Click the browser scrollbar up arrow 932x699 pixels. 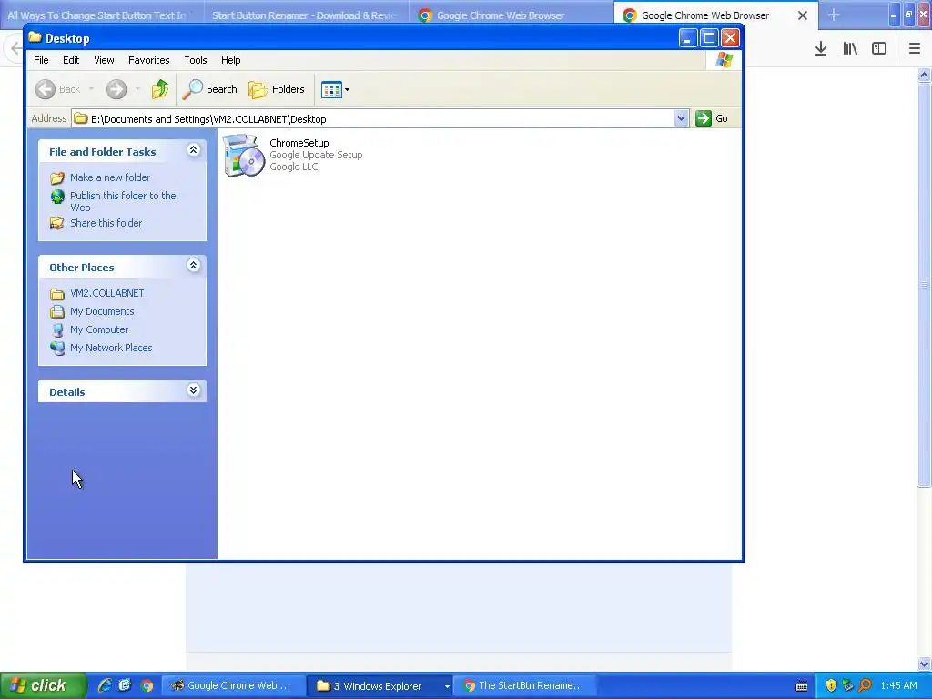point(924,75)
